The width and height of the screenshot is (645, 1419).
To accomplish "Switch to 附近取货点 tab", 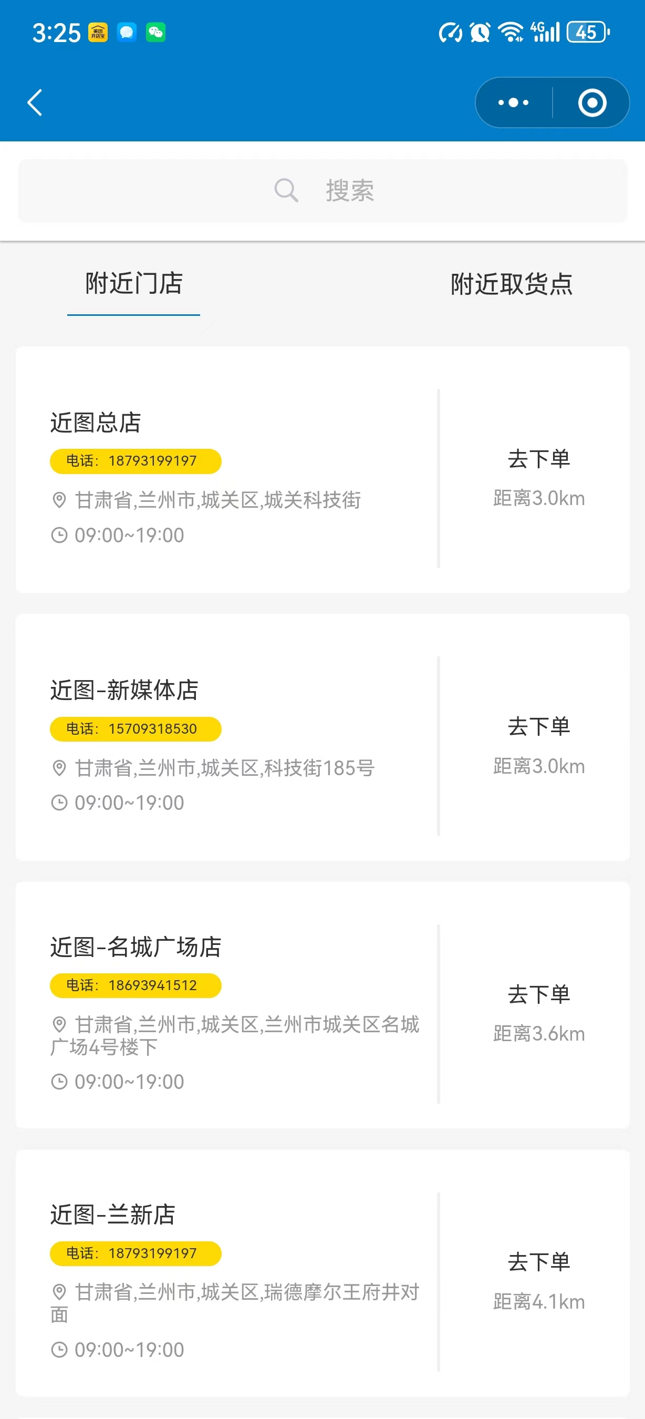I will [511, 284].
